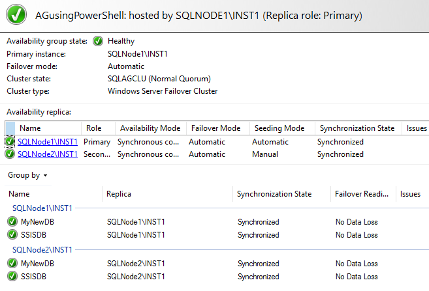Sort by Seeding Mode column header

(x=281, y=128)
